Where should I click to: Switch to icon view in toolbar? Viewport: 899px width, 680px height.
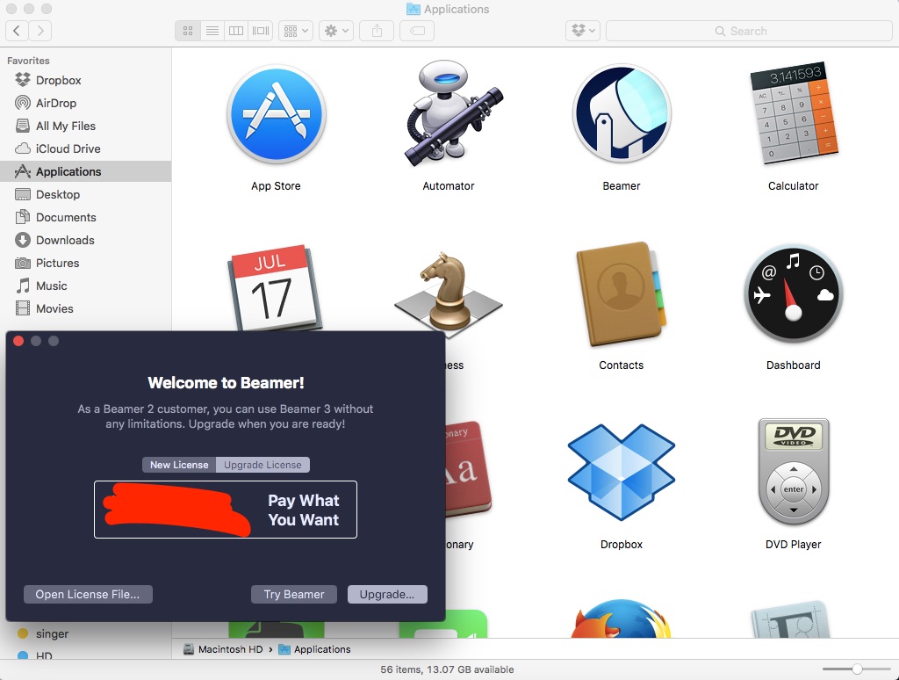click(x=188, y=31)
